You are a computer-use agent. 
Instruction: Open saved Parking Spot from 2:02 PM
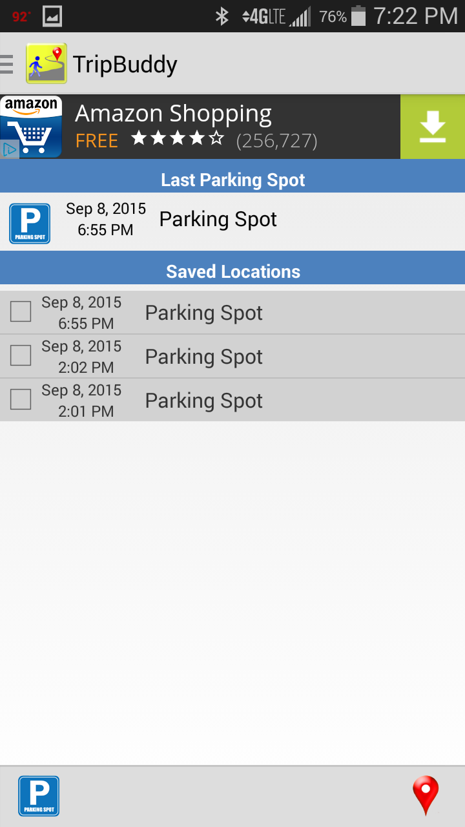[x=232, y=356]
